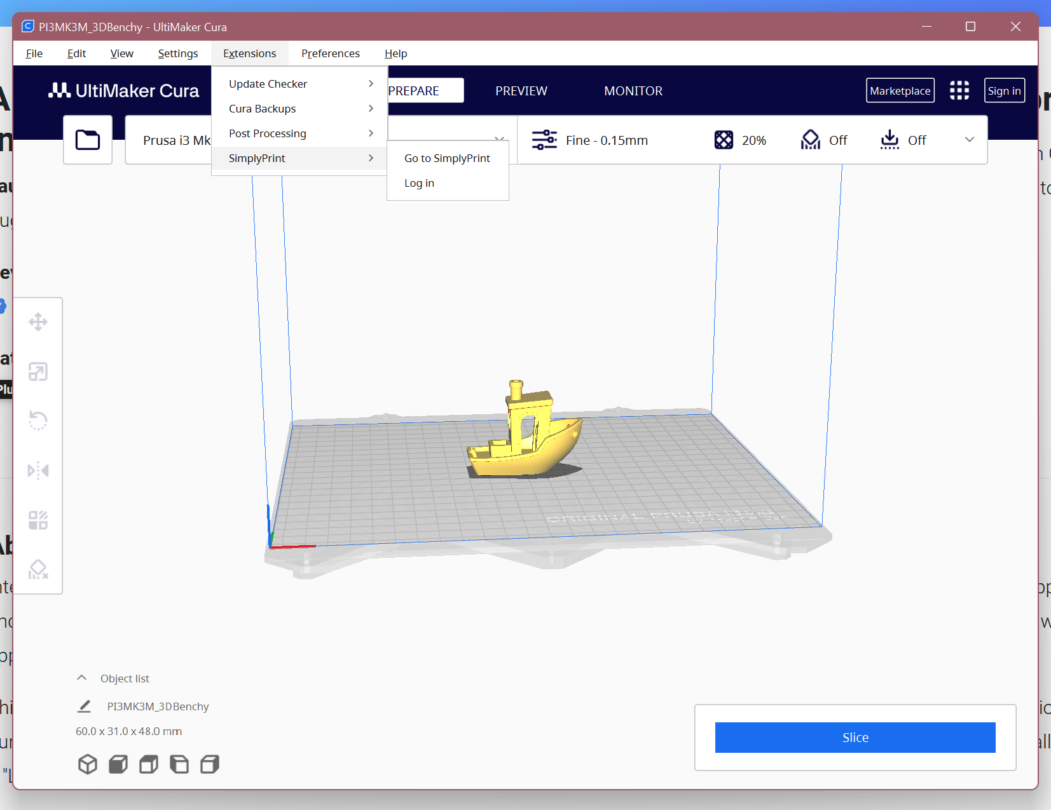This screenshot has height=810, width=1051.
Task: Select the Move tool
Action: 38,322
